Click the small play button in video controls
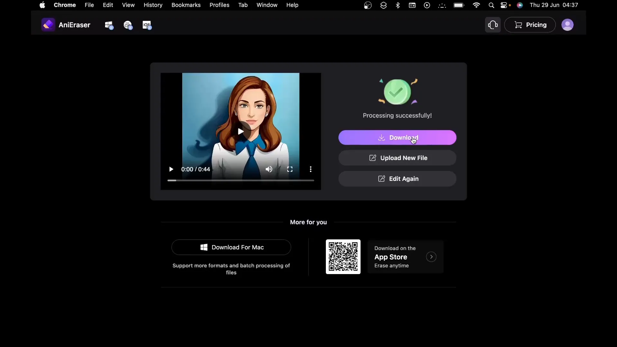Viewport: 617px width, 347px height. coord(171,169)
